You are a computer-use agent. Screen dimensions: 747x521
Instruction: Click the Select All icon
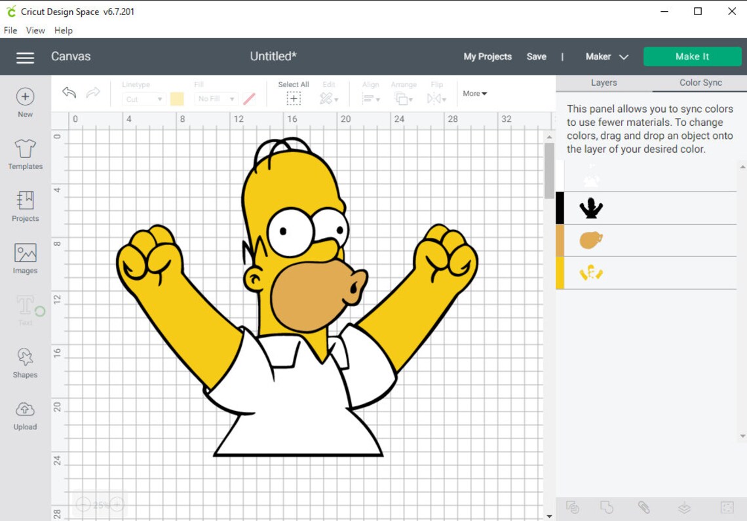pos(294,99)
